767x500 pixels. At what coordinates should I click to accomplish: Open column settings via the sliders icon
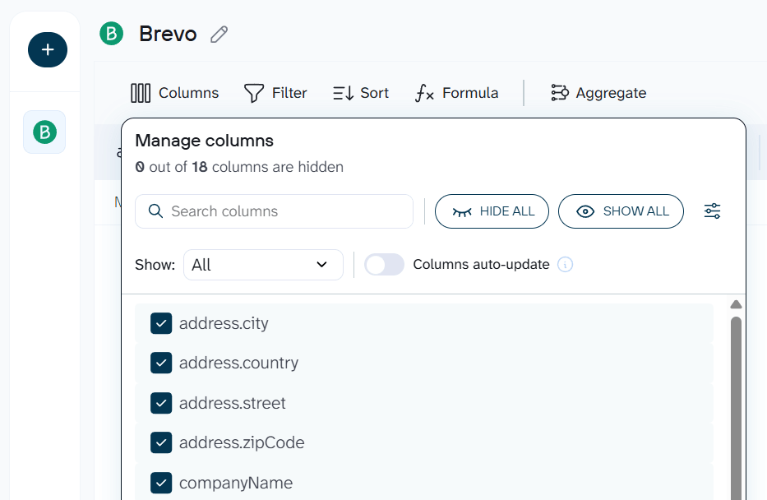click(x=712, y=211)
